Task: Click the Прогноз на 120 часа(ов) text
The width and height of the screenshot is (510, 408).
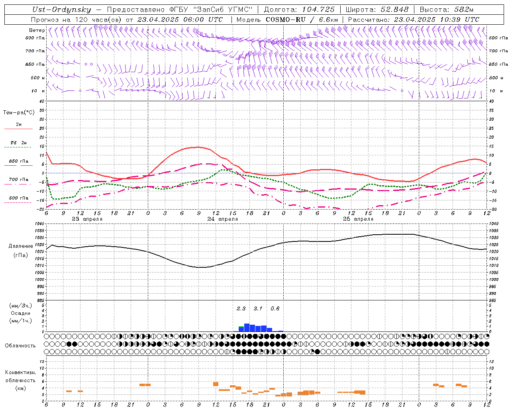Action: pyautogui.click(x=76, y=20)
